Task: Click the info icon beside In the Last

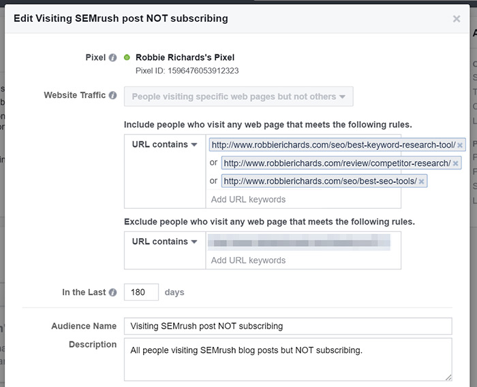Action: 112,292
